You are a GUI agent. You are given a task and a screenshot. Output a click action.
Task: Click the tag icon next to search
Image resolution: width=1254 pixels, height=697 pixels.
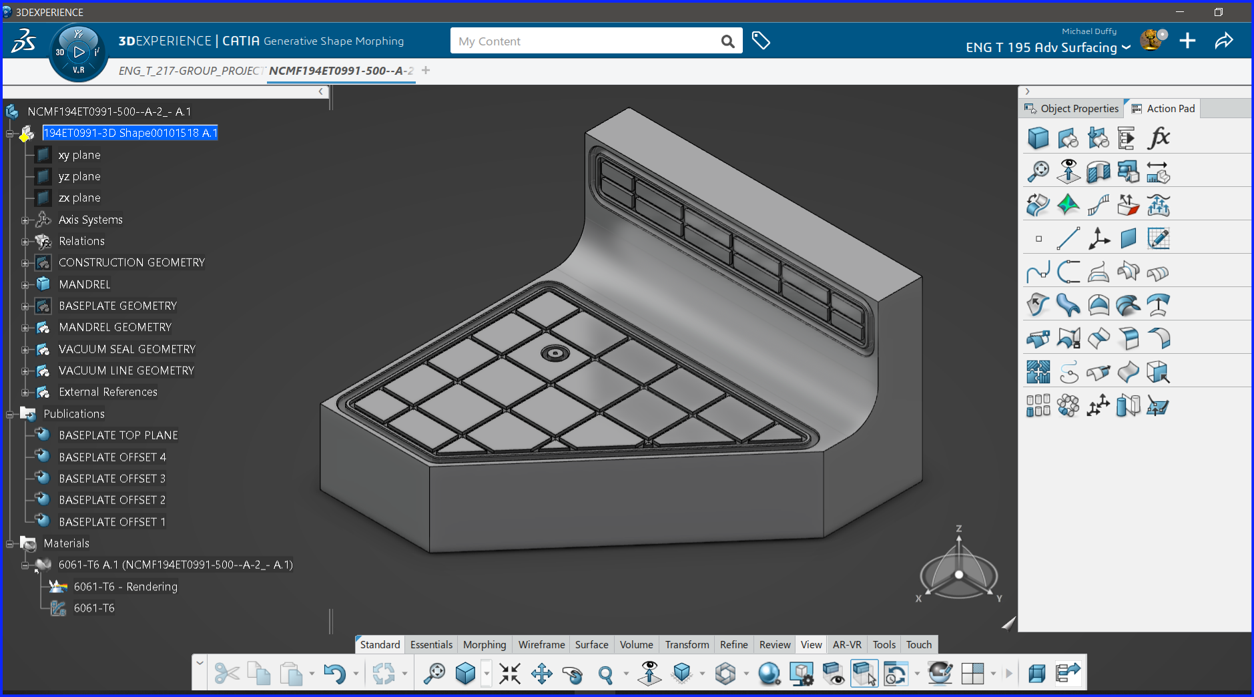(761, 41)
